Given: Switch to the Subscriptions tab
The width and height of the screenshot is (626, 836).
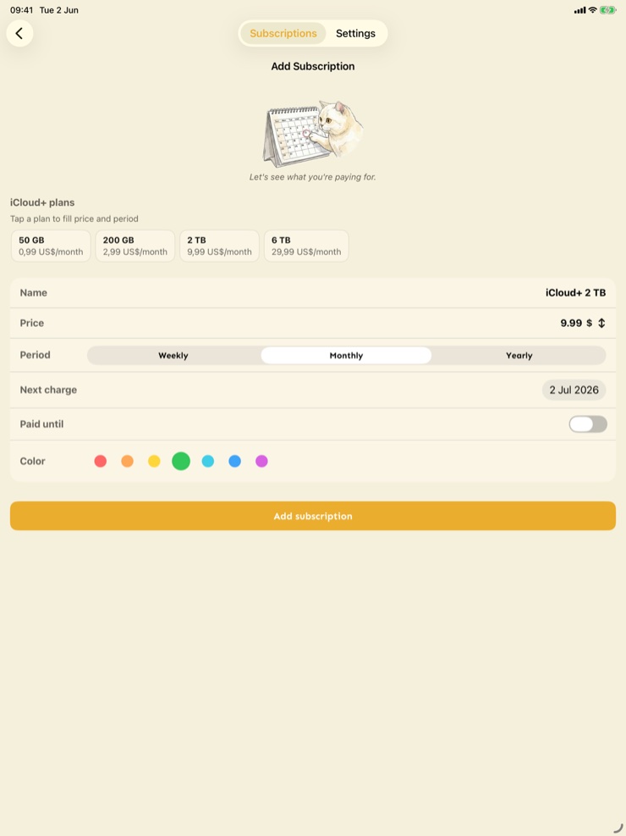Looking at the screenshot, I should [x=283, y=33].
